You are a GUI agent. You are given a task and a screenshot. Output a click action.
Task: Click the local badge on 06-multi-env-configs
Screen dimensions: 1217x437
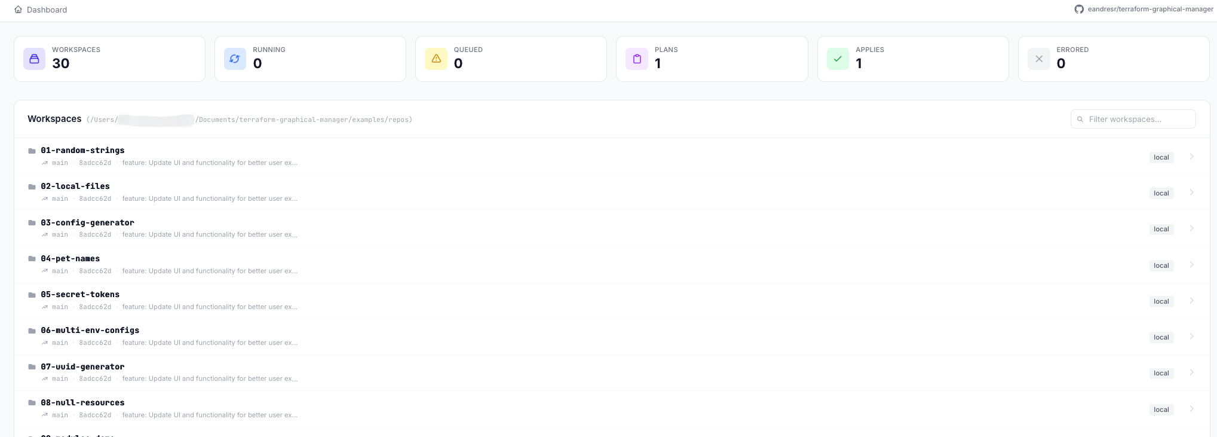1161,337
